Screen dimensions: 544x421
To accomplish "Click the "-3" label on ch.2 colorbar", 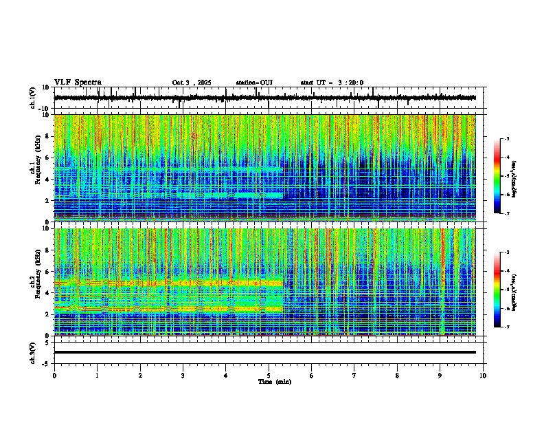I will pyautogui.click(x=507, y=252).
